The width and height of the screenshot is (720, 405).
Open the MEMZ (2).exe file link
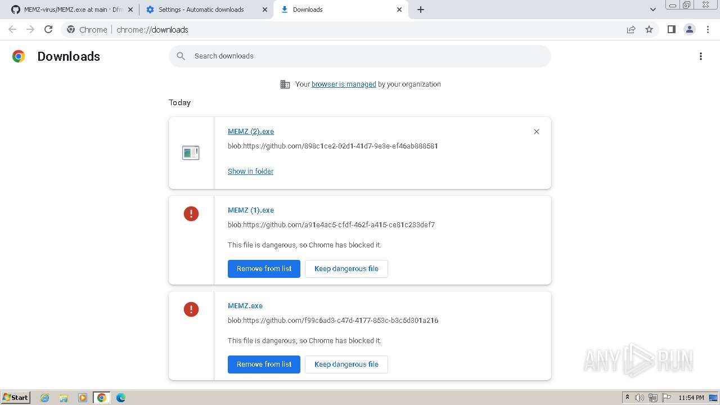click(251, 132)
